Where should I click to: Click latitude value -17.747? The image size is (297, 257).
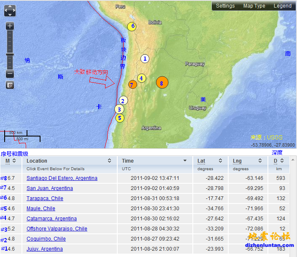coord(214,198)
